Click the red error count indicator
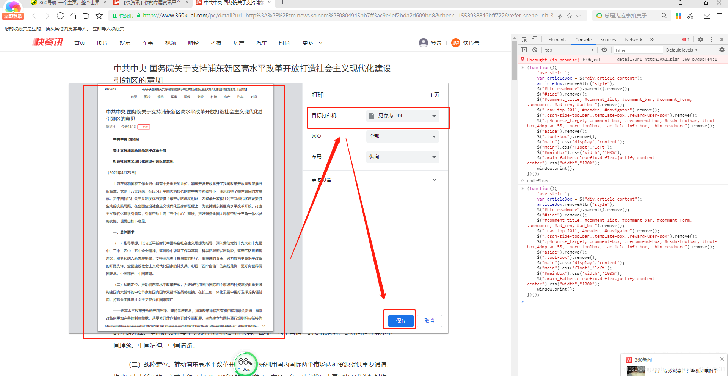The image size is (728, 376). click(686, 39)
